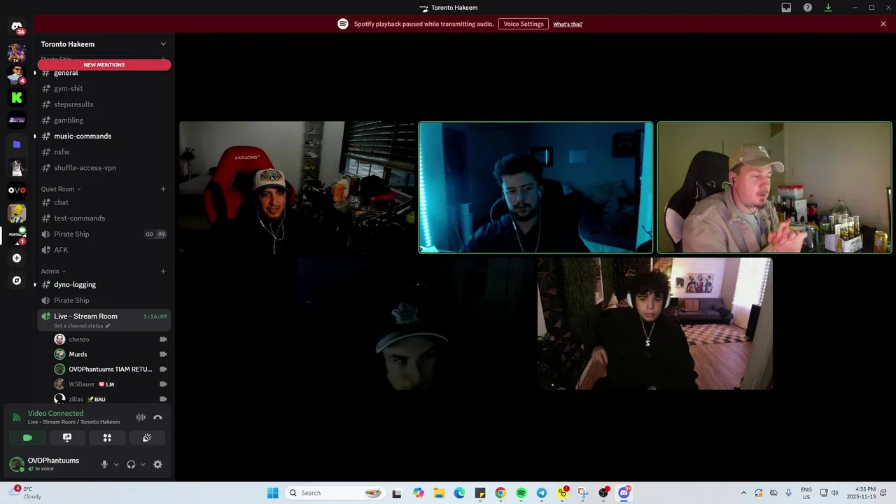896x504 pixels.
Task: Focus beige cap man video tile
Action: click(774, 188)
